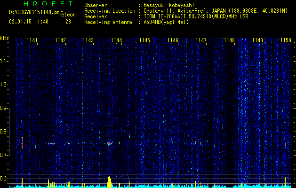The height and width of the screenshot is (188, 296).
Task: Click the 1148 time marker
Action: pos(229,40)
